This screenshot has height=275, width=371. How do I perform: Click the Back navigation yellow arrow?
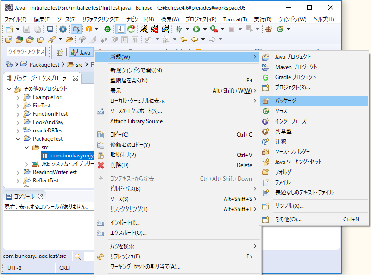[x=195, y=39]
